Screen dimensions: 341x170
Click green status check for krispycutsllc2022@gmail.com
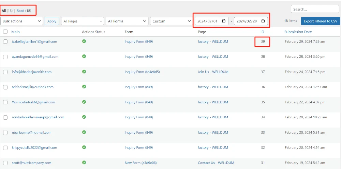pos(84,147)
